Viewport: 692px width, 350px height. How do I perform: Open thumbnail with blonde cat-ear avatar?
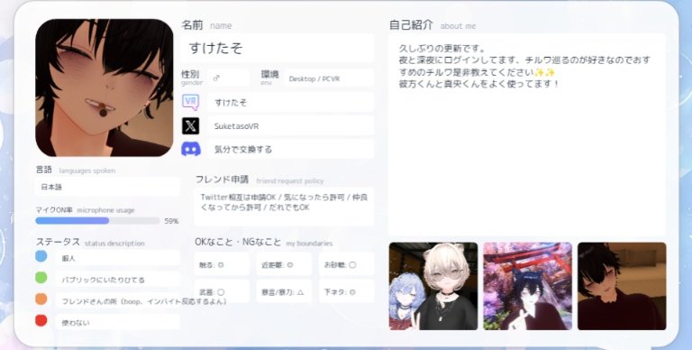[433, 286]
